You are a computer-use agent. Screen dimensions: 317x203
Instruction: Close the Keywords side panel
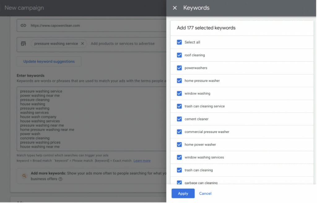[175, 8]
